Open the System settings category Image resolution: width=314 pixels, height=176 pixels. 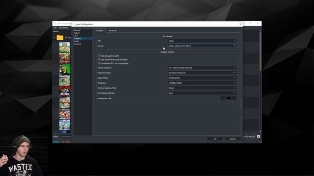click(x=77, y=33)
